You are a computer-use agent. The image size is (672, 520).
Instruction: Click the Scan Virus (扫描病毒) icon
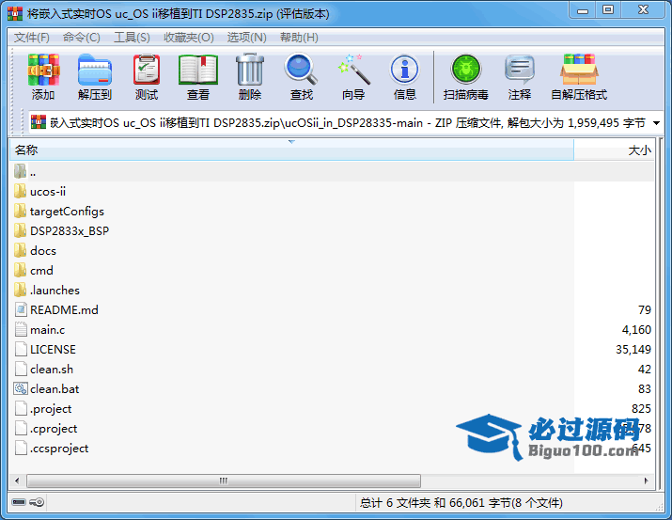(x=466, y=70)
